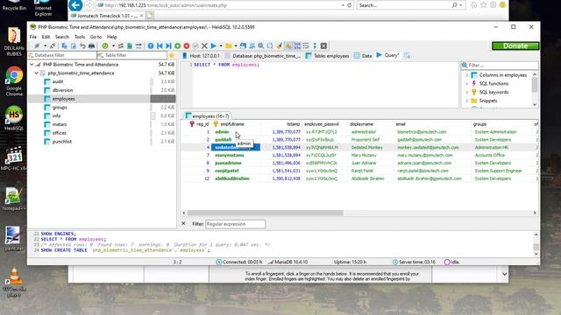
Task: Expand the Snippets helper node
Action: pos(466,101)
